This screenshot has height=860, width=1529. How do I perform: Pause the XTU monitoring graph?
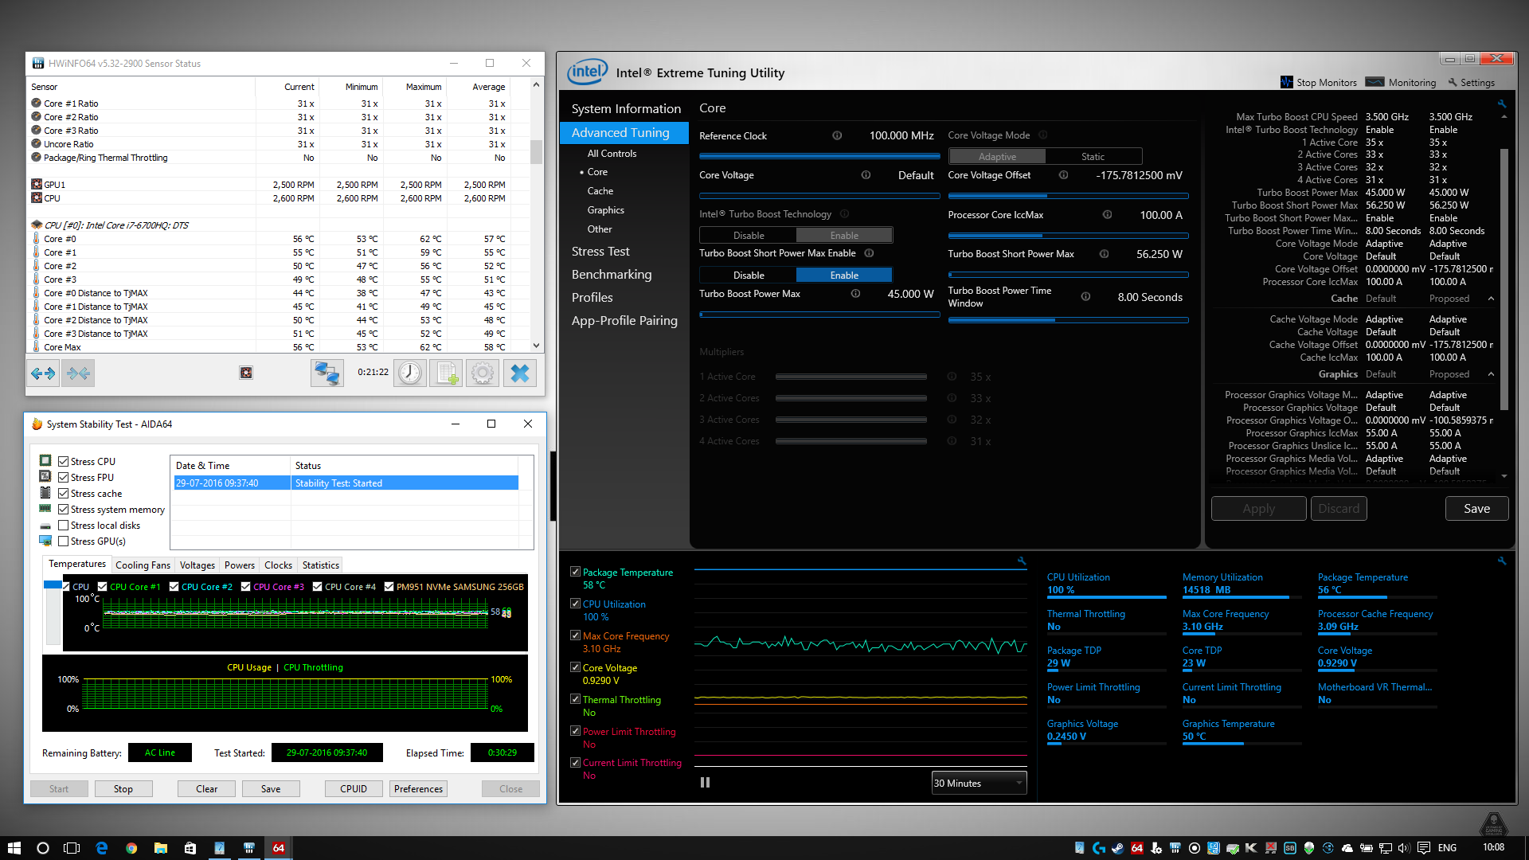705,783
